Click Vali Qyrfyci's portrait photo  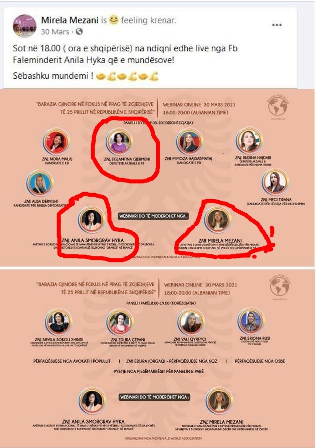tap(190, 322)
